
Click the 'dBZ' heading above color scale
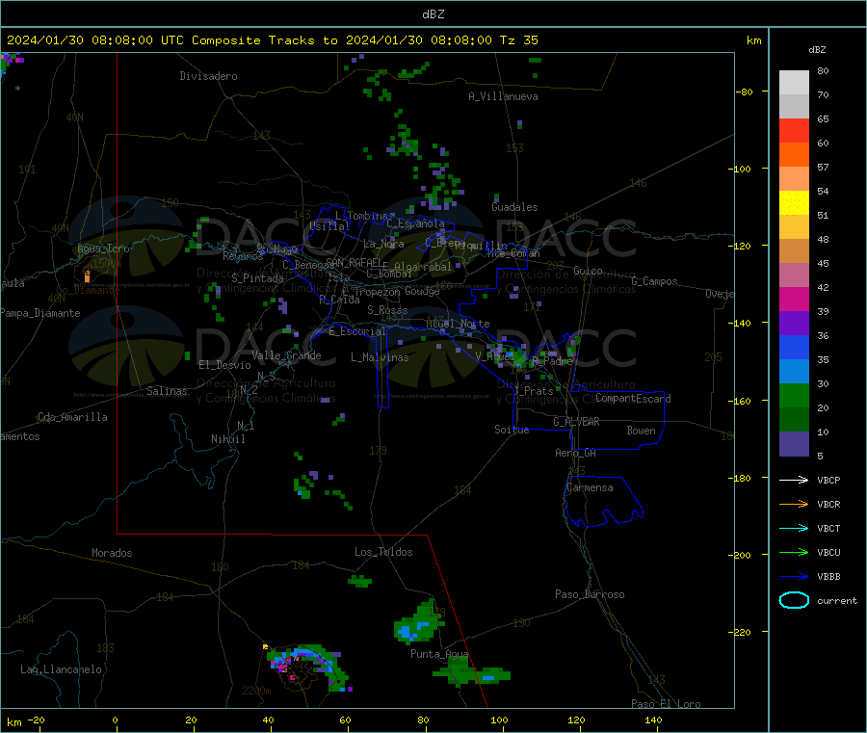coord(817,50)
